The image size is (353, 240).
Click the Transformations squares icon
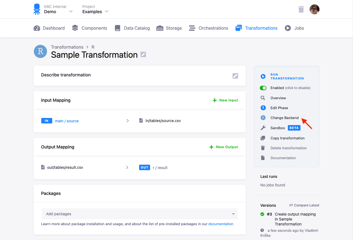(238, 28)
